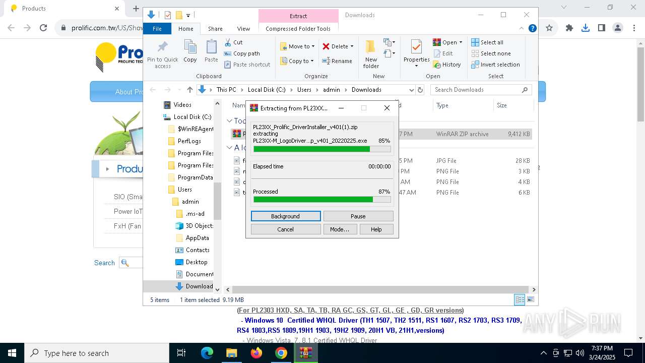Viewport: 645px width, 363px height.
Task: Switch to the Share ribbon tab
Action: click(215, 29)
